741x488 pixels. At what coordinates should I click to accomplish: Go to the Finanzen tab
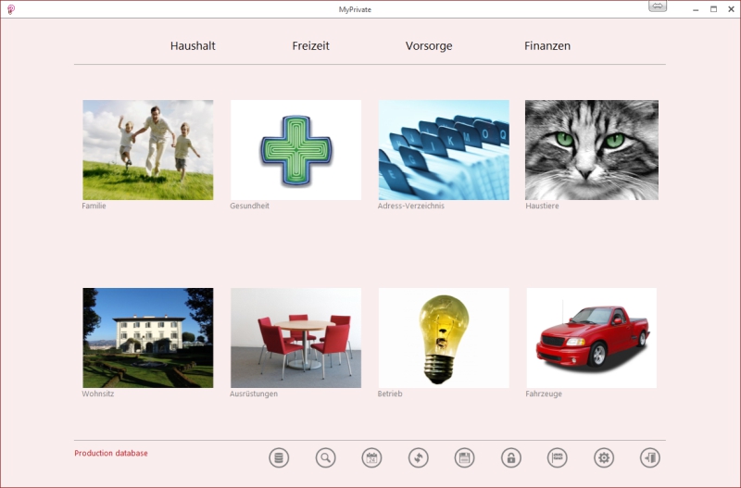click(547, 45)
